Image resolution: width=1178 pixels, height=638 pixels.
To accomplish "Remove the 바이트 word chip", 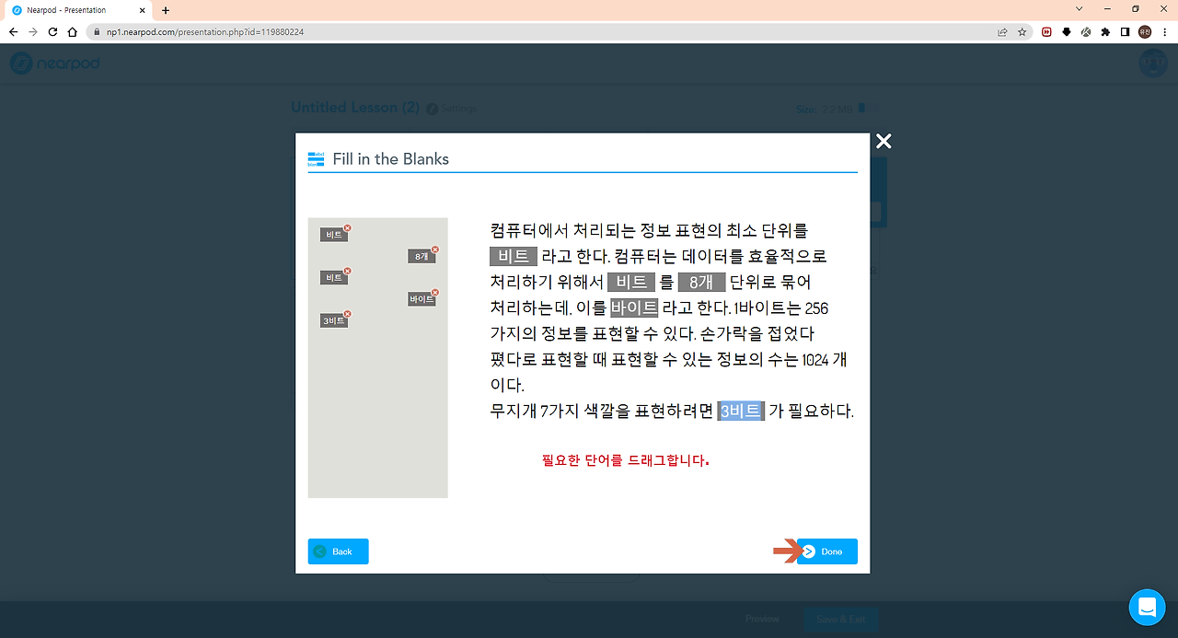I will pos(434,292).
